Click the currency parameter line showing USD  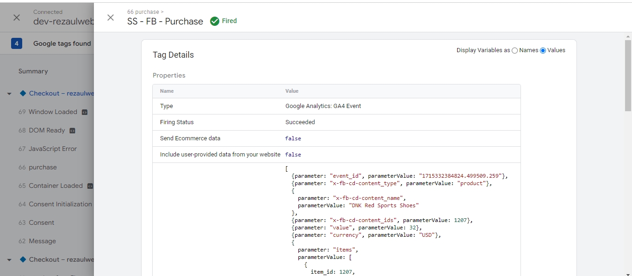click(x=366, y=235)
